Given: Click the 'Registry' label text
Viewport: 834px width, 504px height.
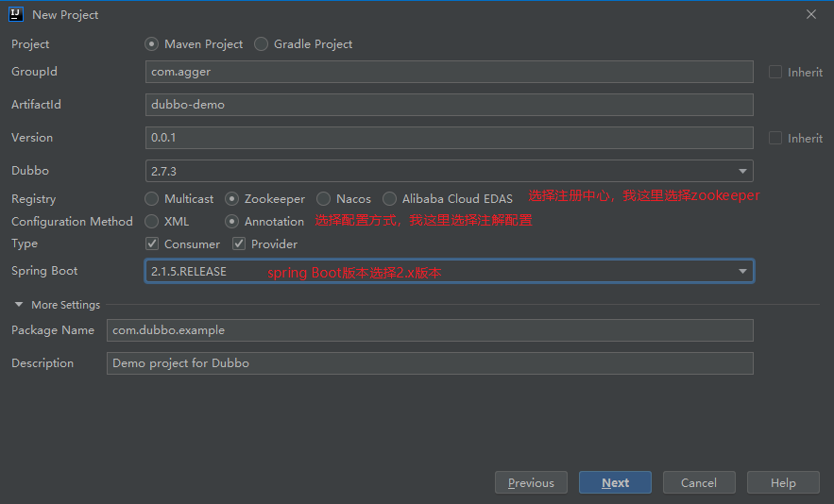Looking at the screenshot, I should pyautogui.click(x=33, y=199).
